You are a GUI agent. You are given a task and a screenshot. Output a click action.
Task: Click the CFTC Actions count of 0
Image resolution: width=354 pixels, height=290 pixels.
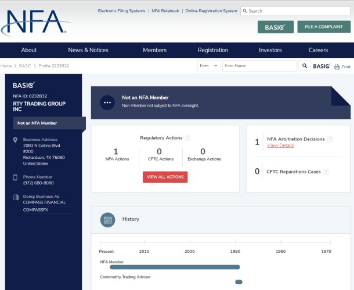159,151
